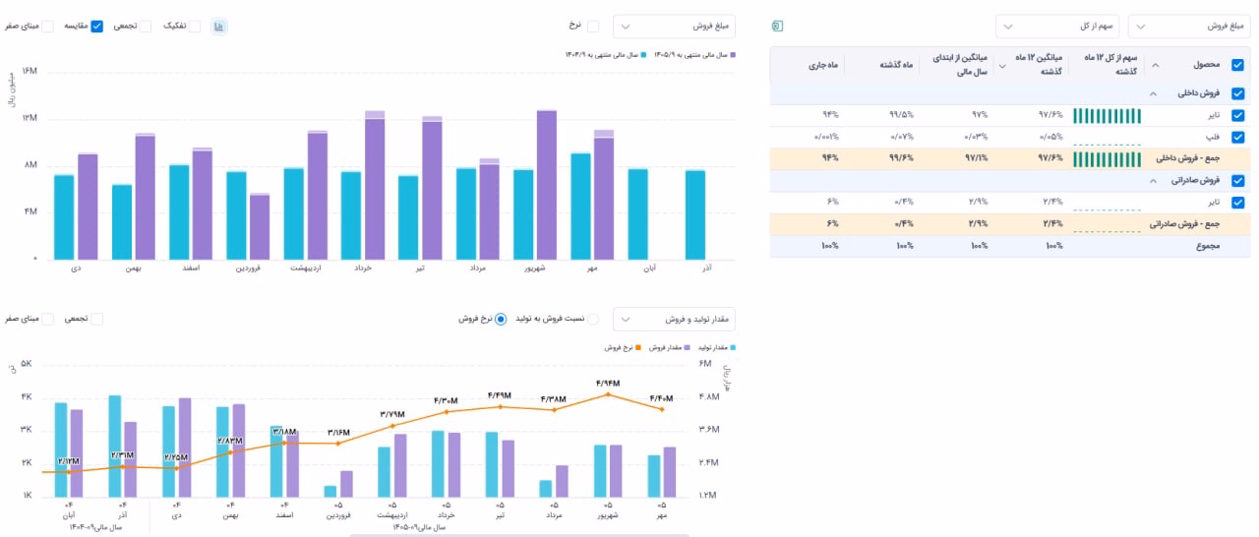Uncheck the مقایسه checkbox
The image size is (1259, 537).
point(97,27)
